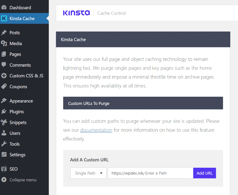Click the Kinsta Cache panel heading
Screen dimensions: 238x195
73,39
